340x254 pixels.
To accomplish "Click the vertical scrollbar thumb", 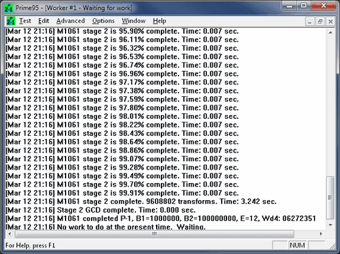I will coord(330,198).
